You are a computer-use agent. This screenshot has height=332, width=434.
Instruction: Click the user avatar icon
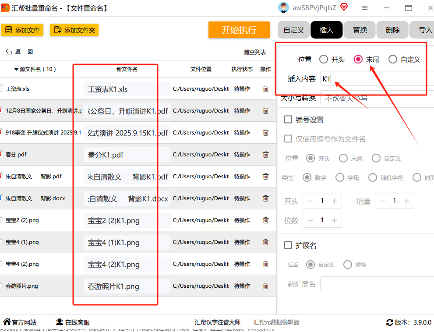[x=283, y=7]
